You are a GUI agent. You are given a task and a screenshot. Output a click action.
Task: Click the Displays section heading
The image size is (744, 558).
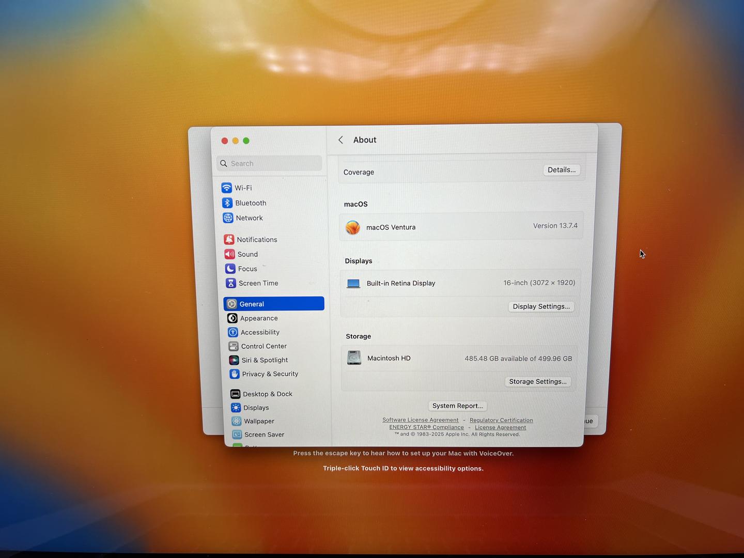[359, 261]
